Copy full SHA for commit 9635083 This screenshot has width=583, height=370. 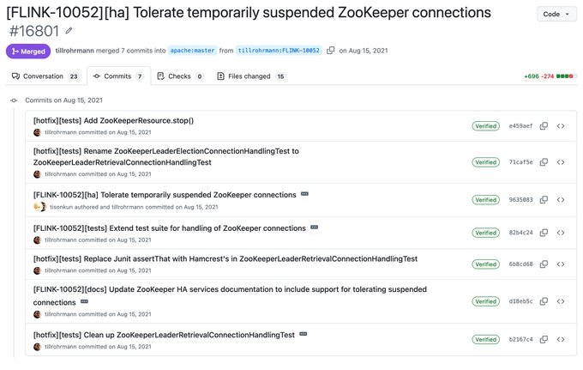click(x=544, y=200)
